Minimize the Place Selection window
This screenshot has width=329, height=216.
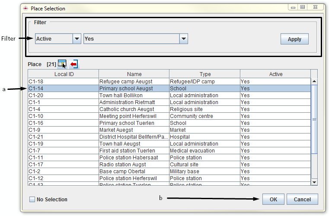(293, 7)
